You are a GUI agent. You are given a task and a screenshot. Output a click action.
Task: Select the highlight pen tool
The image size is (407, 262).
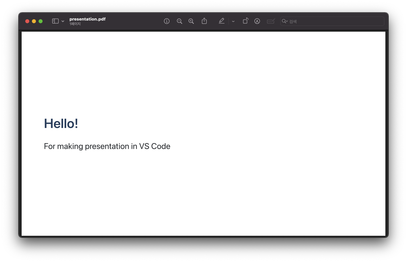(x=221, y=21)
